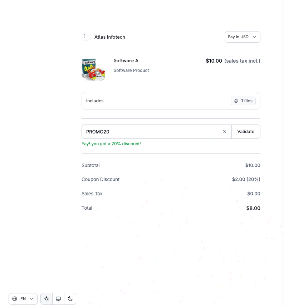The image size is (284, 307).
Task: Select the Software A product title
Action: (x=126, y=60)
